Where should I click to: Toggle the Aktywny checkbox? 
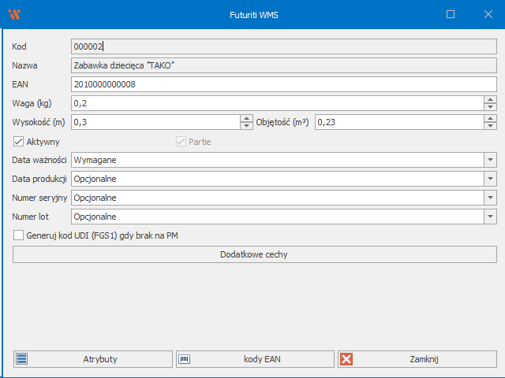click(19, 142)
